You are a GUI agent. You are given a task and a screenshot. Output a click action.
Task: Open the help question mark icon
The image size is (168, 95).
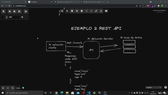click(x=166, y=87)
